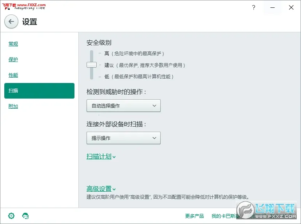This screenshot has width=301, height=224.
Task: Open the 提示操作 dropdown
Action: (x=123, y=138)
